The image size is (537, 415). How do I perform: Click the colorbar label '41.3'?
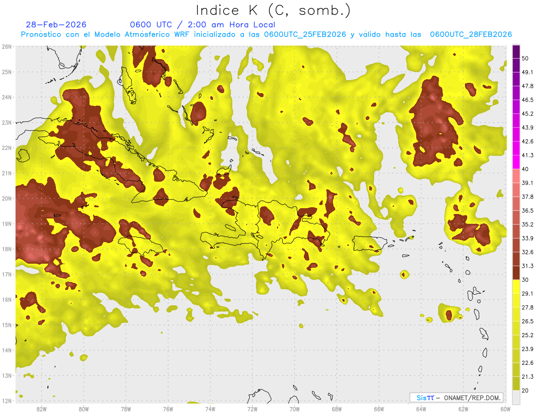(x=528, y=155)
